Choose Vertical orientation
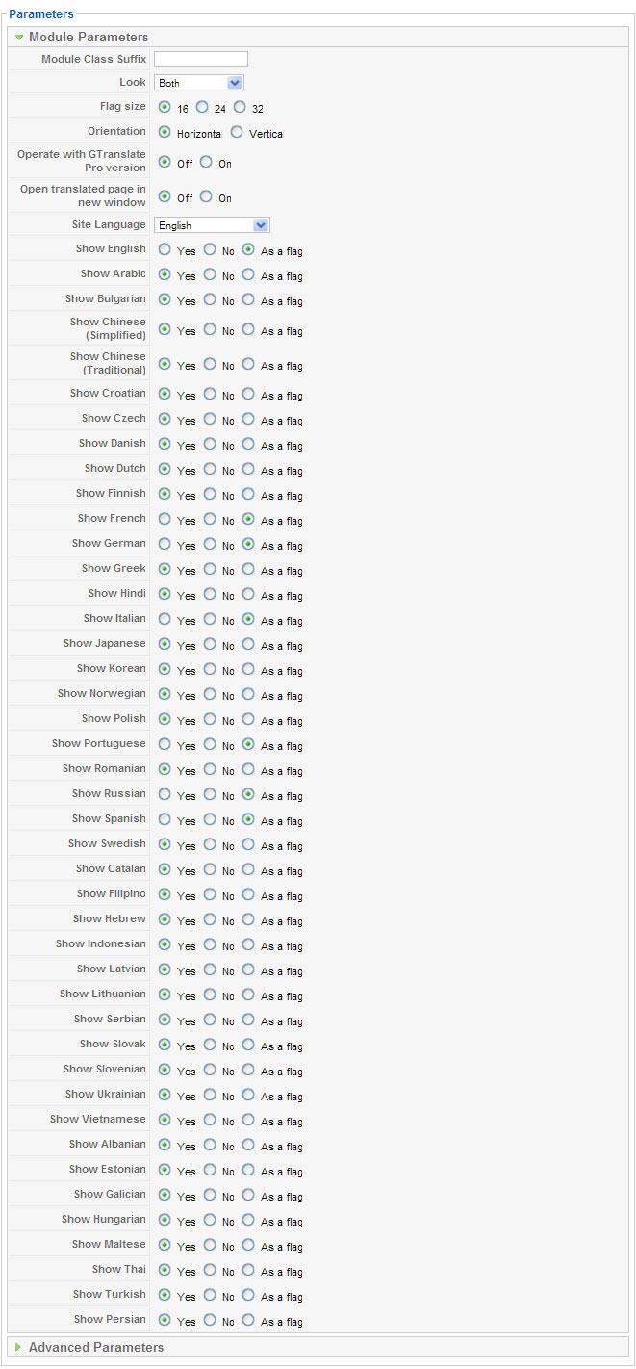 tap(237, 133)
